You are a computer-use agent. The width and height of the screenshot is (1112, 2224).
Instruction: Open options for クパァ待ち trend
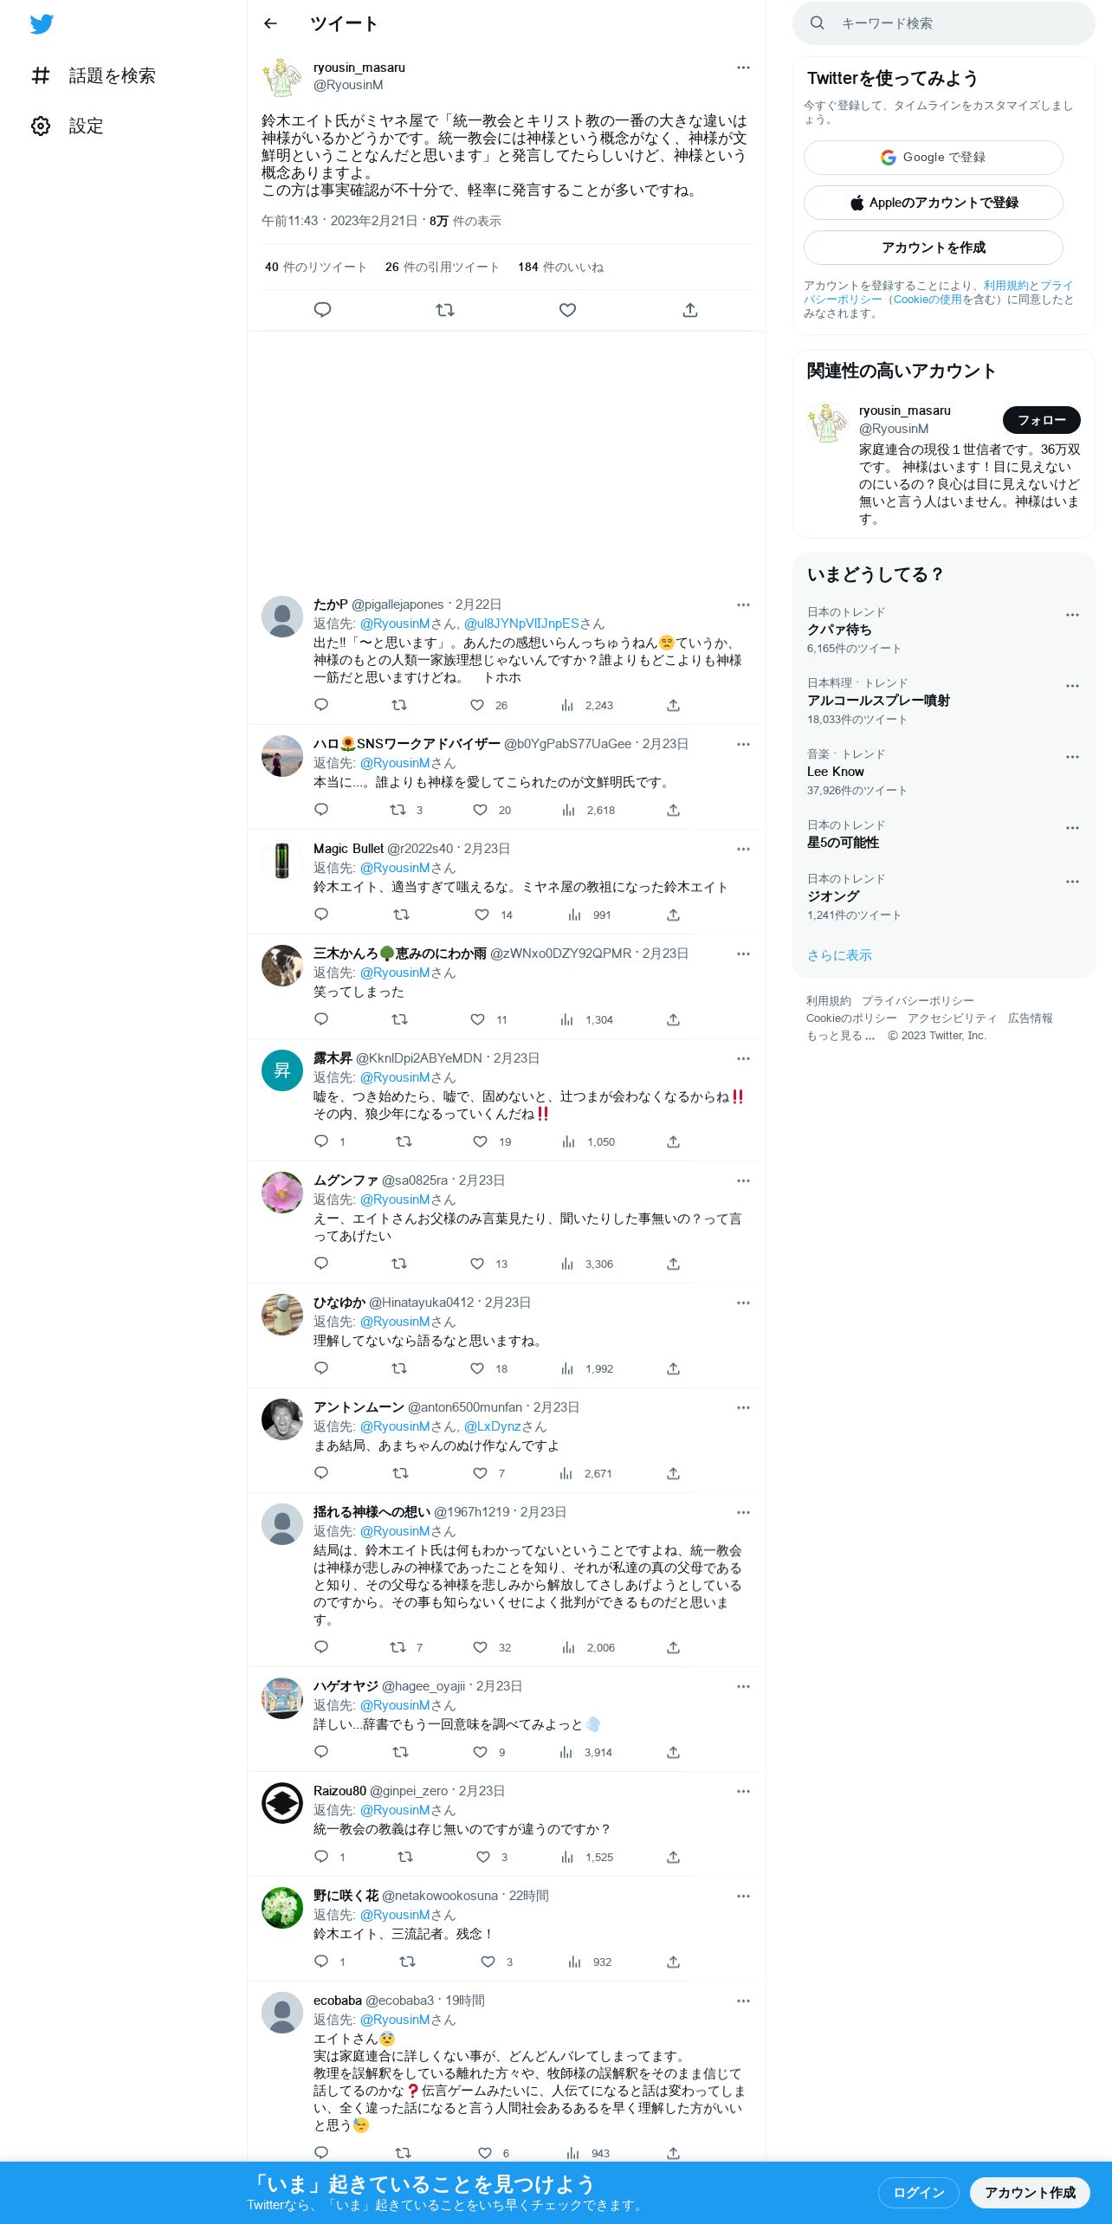pos(1072,615)
